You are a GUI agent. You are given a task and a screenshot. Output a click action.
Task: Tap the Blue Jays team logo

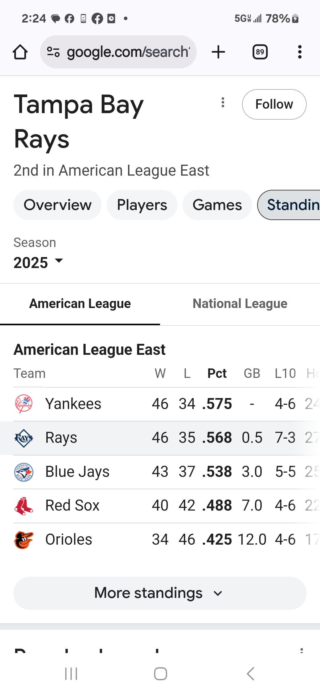coord(24,472)
